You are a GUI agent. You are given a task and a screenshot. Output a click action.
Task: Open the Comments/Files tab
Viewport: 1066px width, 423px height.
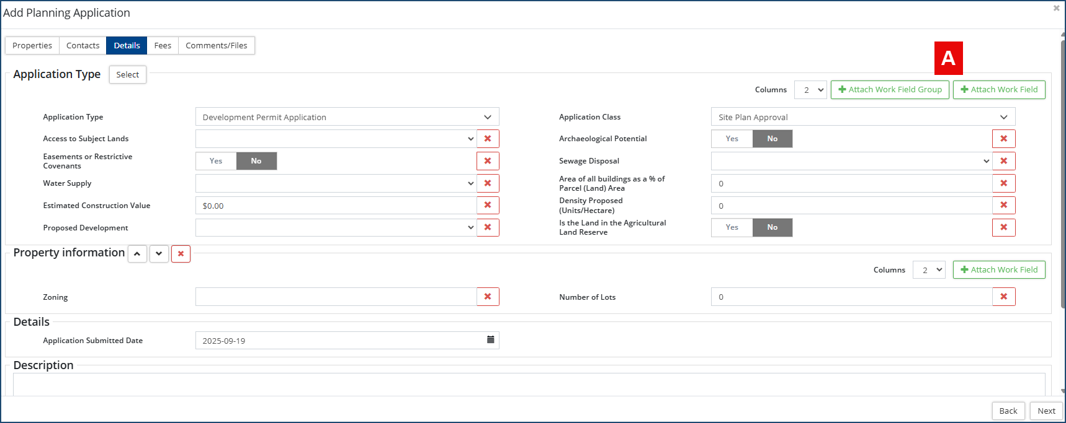click(x=216, y=46)
